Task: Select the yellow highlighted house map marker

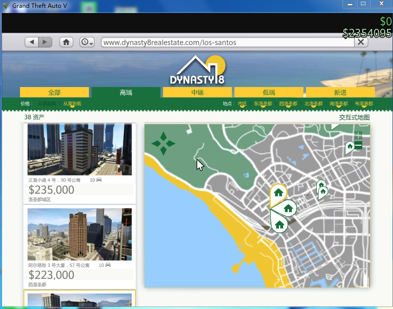Action: 278,194
